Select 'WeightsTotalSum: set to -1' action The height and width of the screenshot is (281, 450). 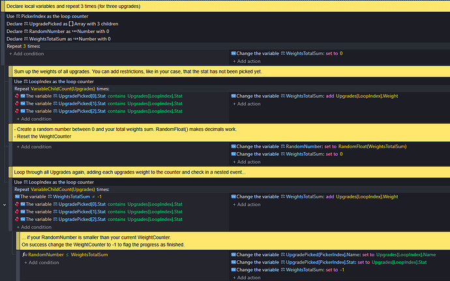tap(288, 270)
